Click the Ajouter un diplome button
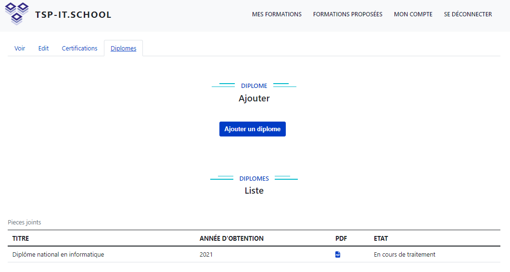 tap(253, 129)
